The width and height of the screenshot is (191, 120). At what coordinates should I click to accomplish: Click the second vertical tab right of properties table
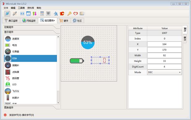point(185,39)
